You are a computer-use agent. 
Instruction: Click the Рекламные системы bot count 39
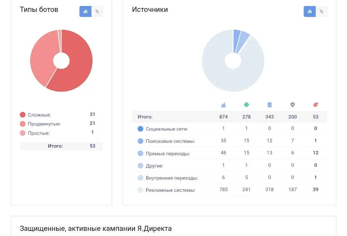[316, 190]
